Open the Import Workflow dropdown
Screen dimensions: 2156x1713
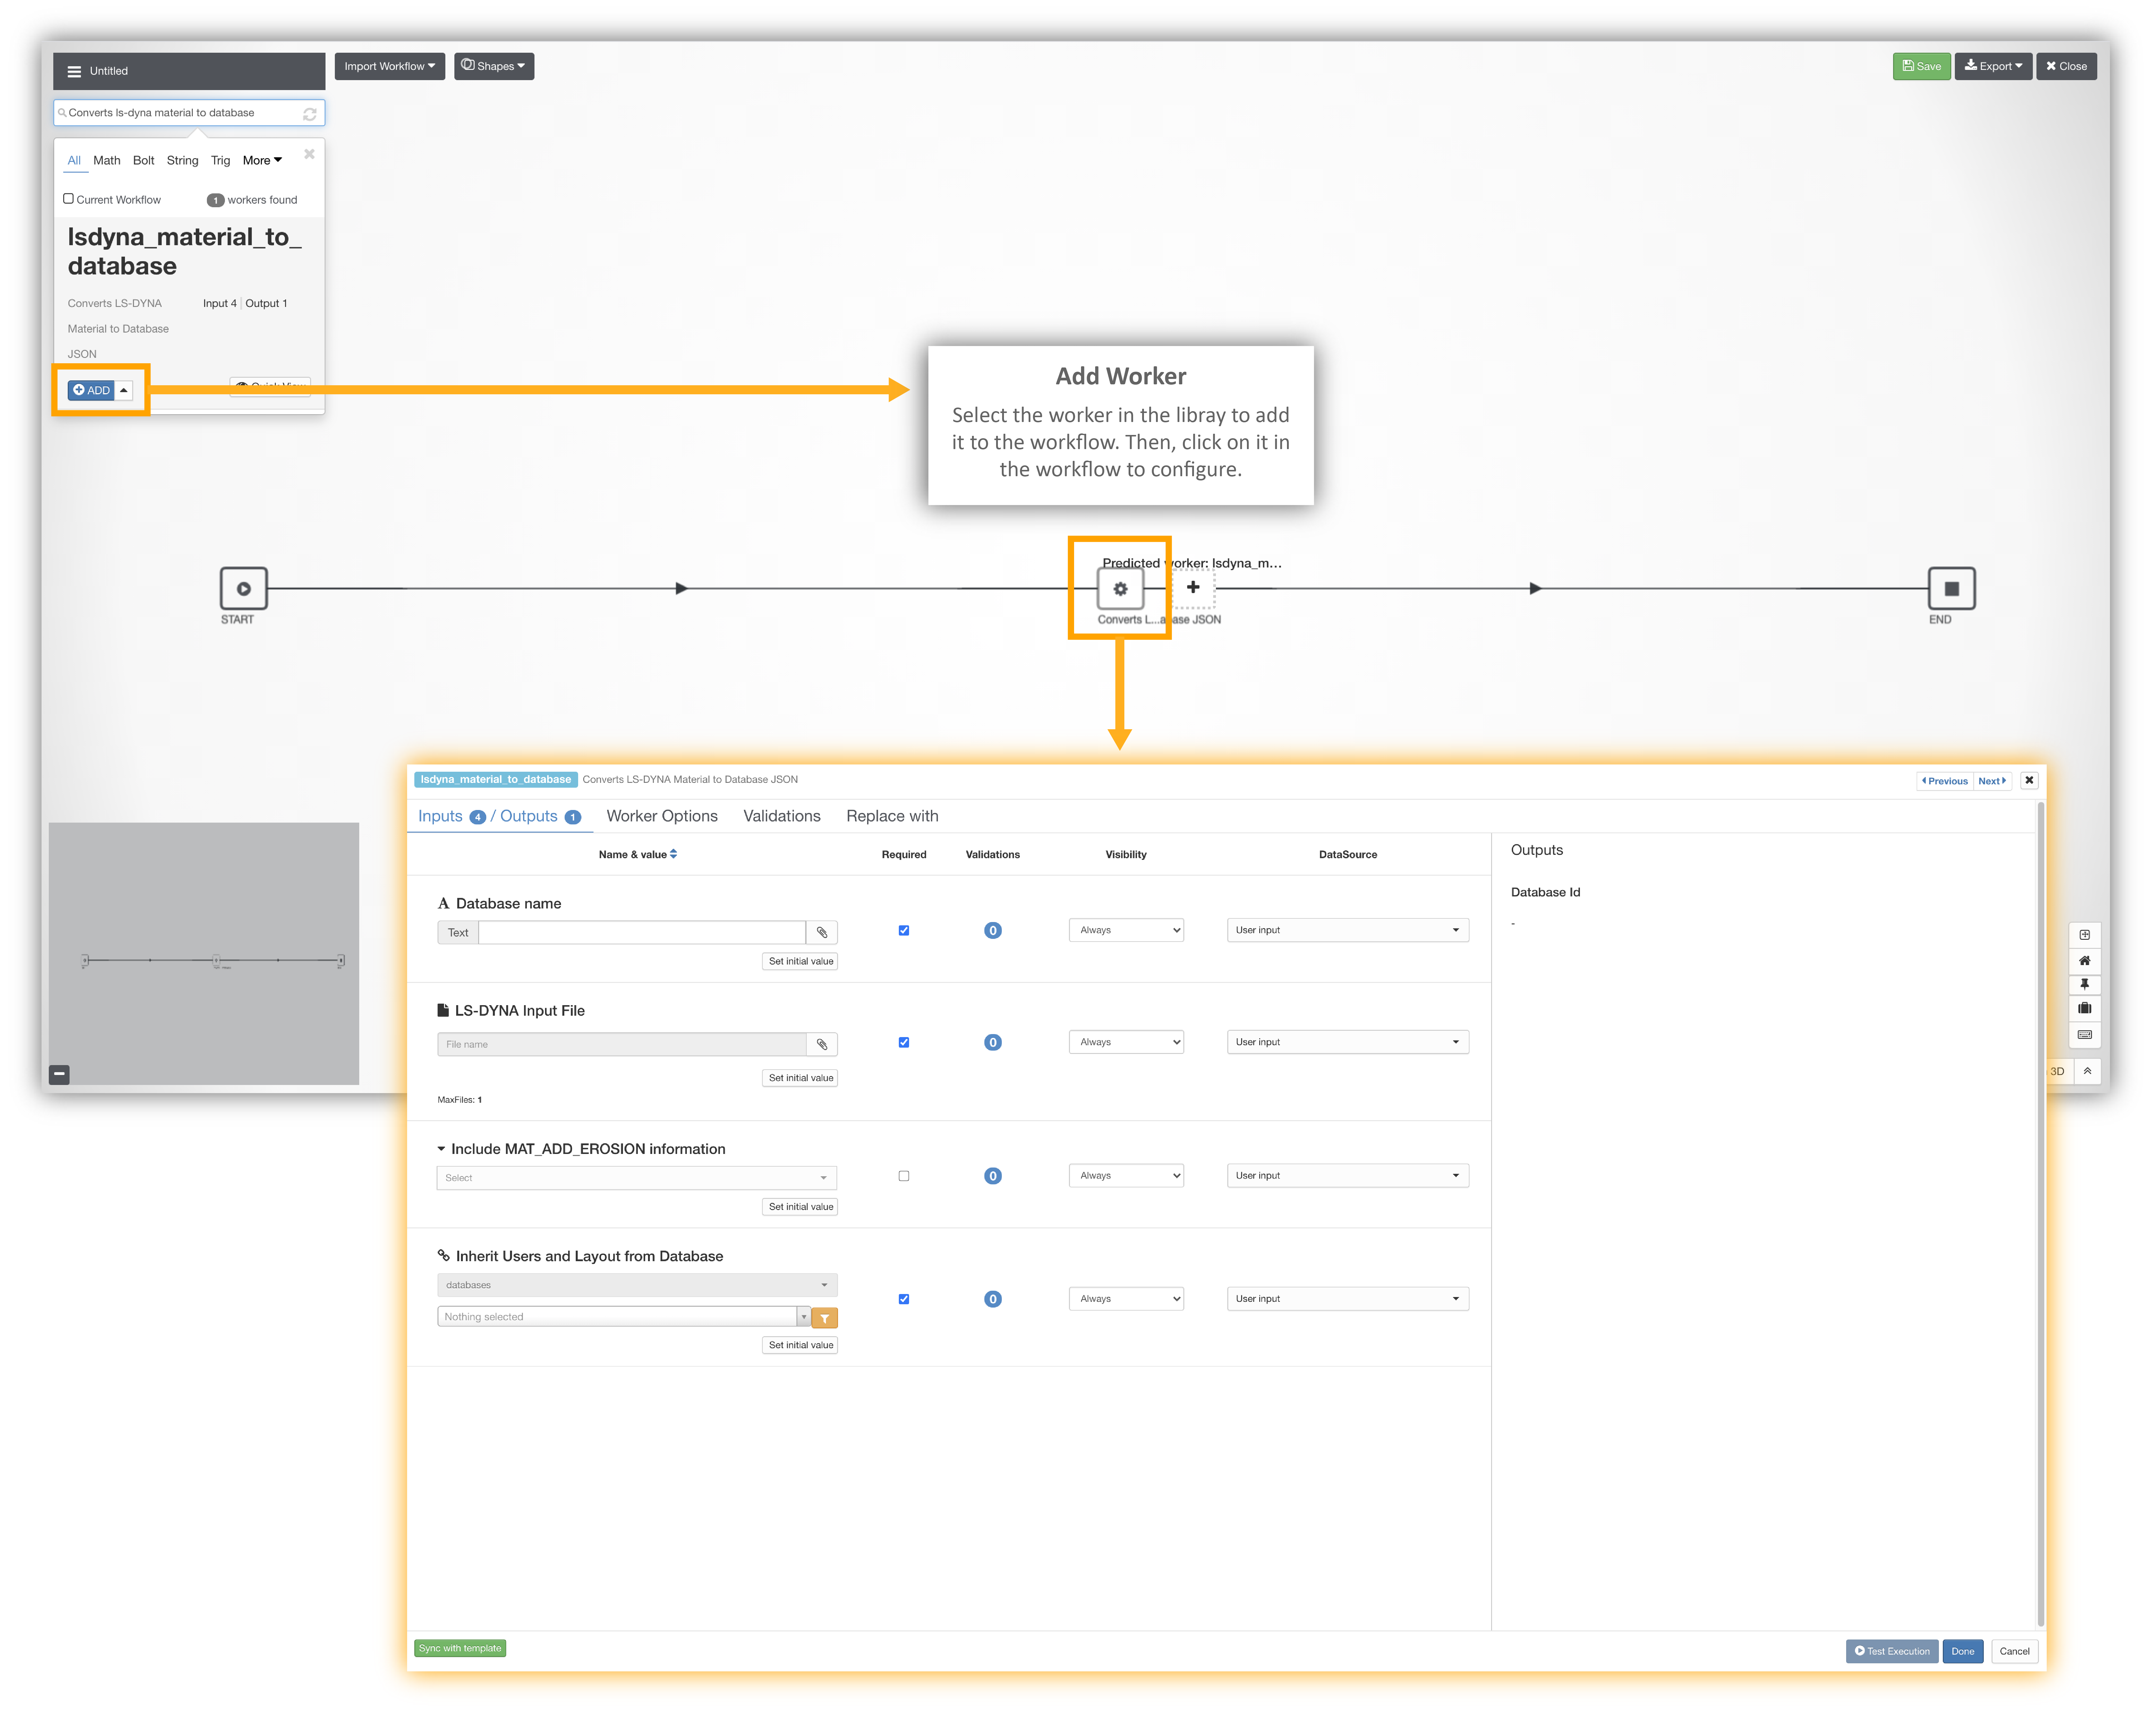[390, 66]
